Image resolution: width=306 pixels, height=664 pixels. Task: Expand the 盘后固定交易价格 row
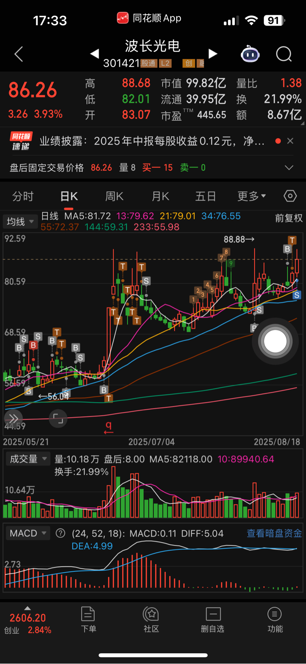(289, 168)
